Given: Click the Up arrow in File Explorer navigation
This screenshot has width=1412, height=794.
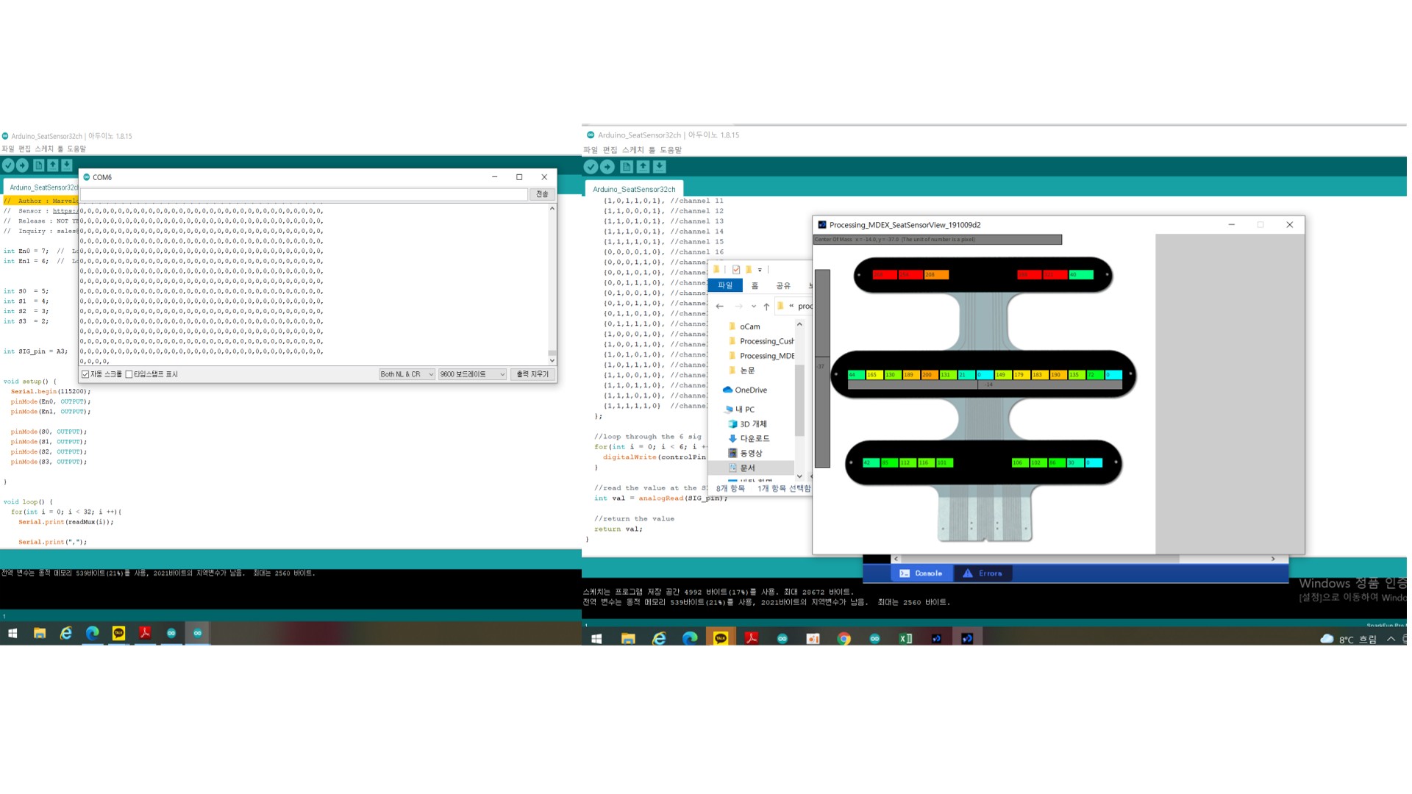Looking at the screenshot, I should point(766,307).
